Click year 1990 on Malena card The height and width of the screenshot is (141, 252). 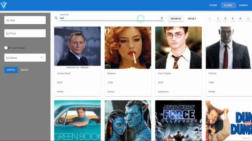(x=110, y=83)
